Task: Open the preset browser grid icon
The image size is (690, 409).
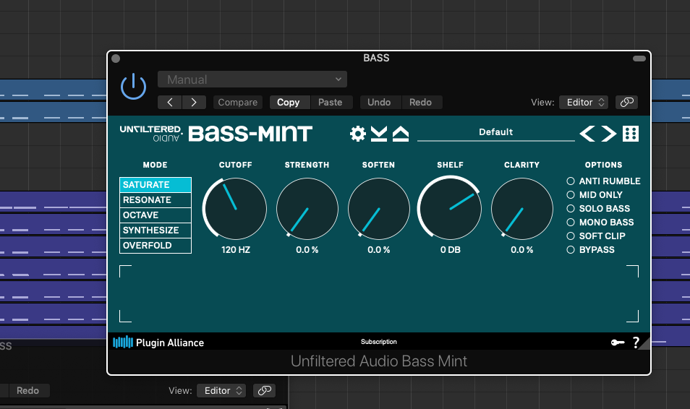Action: pyautogui.click(x=631, y=133)
